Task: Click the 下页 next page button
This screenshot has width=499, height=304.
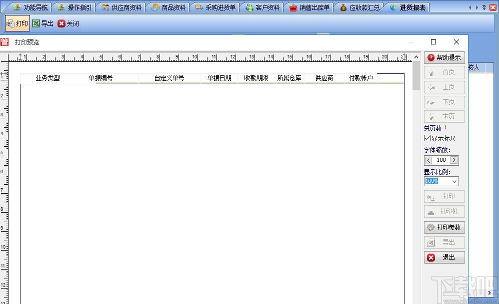Action: point(444,102)
